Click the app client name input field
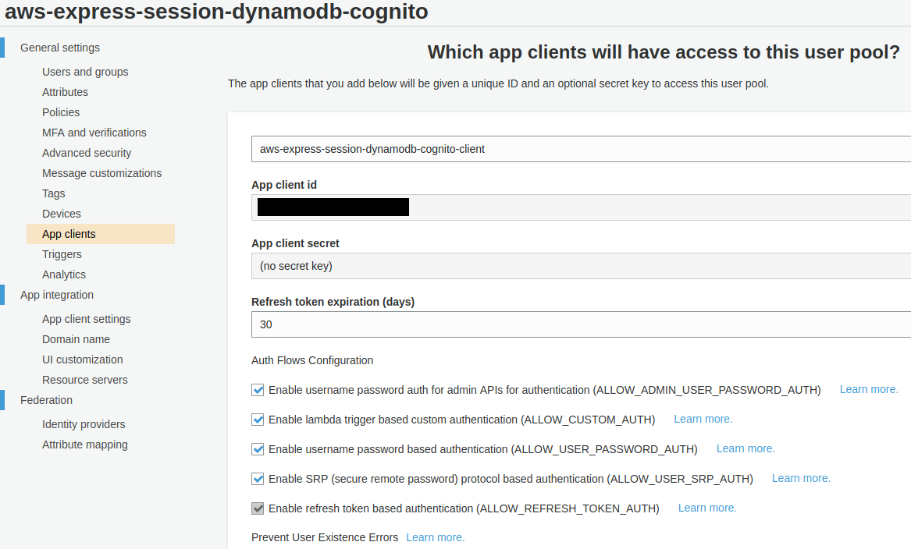Image resolution: width=911 pixels, height=549 pixels. click(x=581, y=149)
